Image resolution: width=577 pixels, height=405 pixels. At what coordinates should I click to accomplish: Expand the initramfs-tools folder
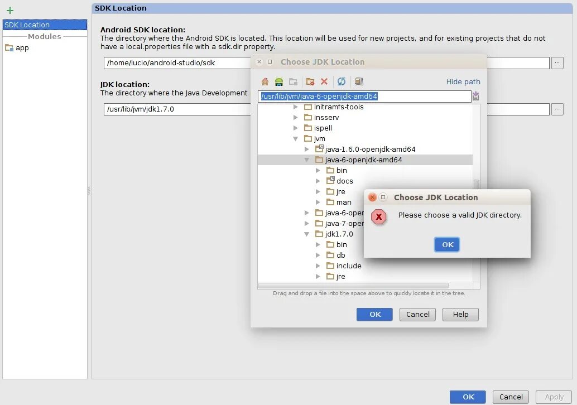[x=296, y=107]
